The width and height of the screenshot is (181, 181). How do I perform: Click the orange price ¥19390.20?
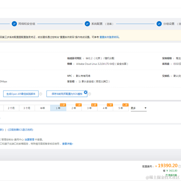(x=166, y=166)
